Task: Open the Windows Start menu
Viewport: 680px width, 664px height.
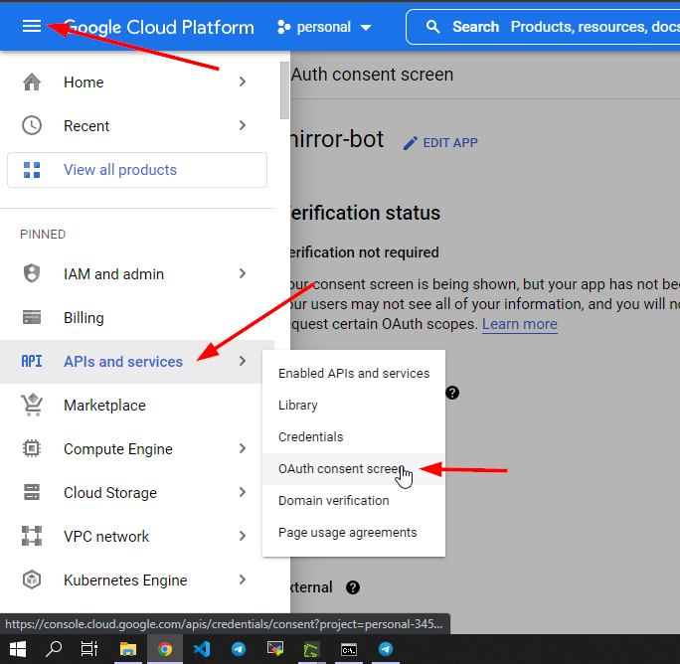Action: [x=18, y=649]
